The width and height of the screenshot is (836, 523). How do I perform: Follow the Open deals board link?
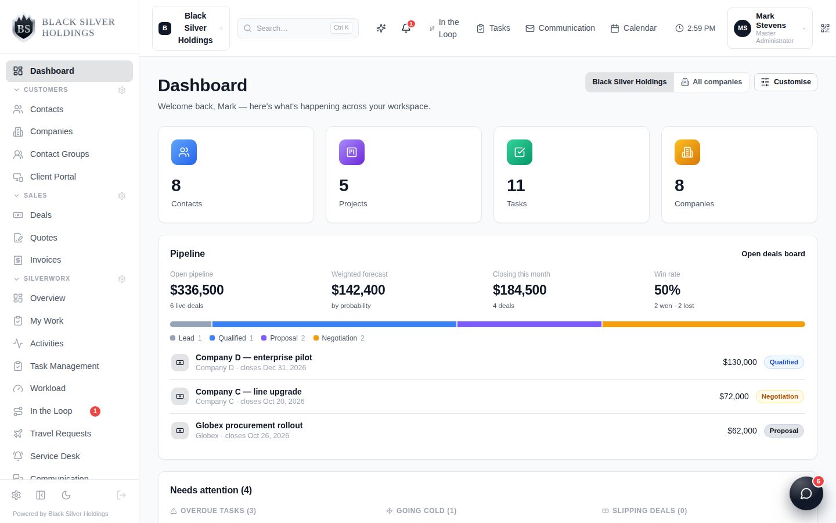tap(773, 254)
